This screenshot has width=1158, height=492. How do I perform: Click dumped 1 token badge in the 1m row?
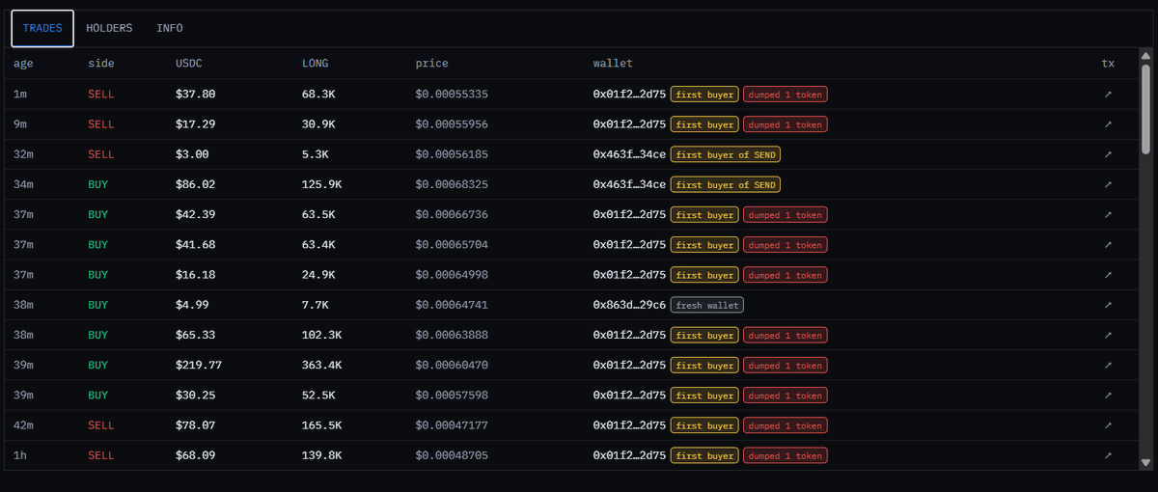tap(786, 95)
